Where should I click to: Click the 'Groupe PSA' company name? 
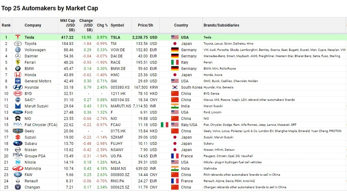tap(35, 156)
